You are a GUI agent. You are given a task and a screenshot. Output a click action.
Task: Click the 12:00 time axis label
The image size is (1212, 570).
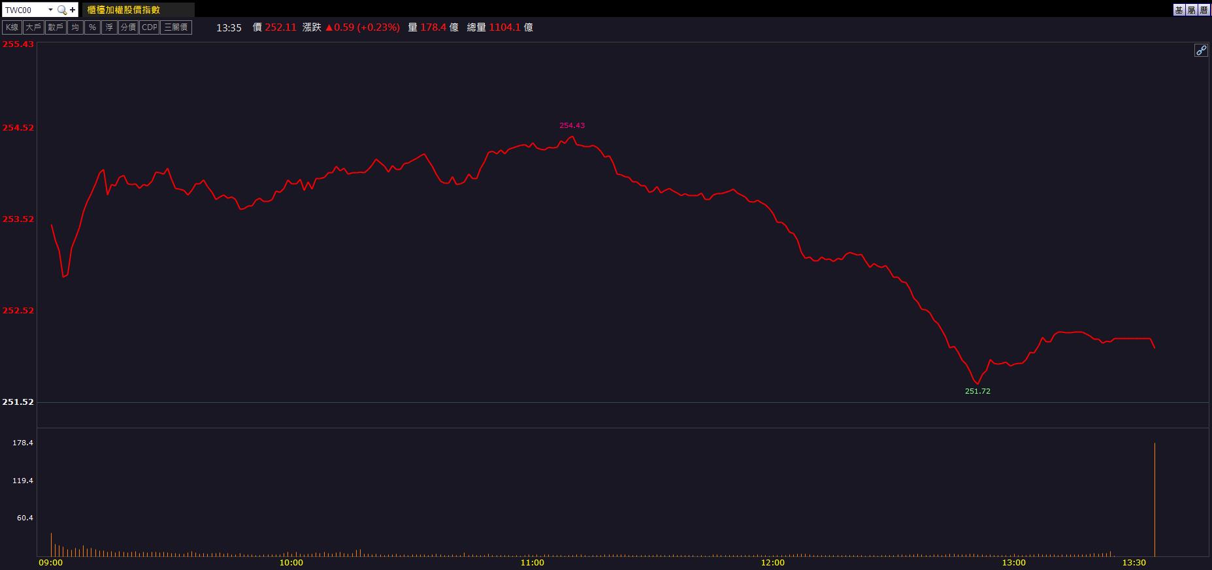click(773, 562)
